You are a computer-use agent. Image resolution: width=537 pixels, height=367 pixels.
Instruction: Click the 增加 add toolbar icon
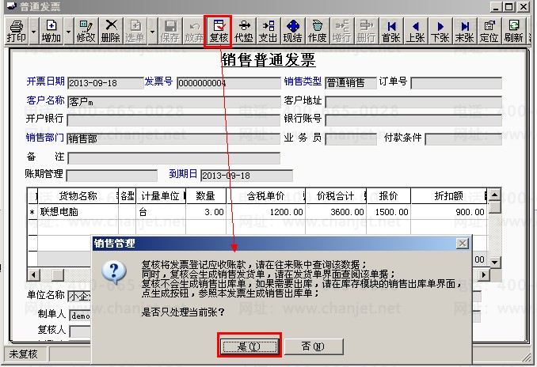pos(51,31)
